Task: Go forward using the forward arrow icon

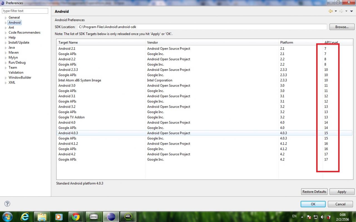Action: pos(341,11)
